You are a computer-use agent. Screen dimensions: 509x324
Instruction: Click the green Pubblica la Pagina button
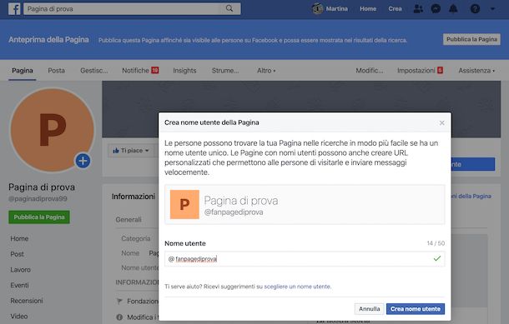click(39, 217)
